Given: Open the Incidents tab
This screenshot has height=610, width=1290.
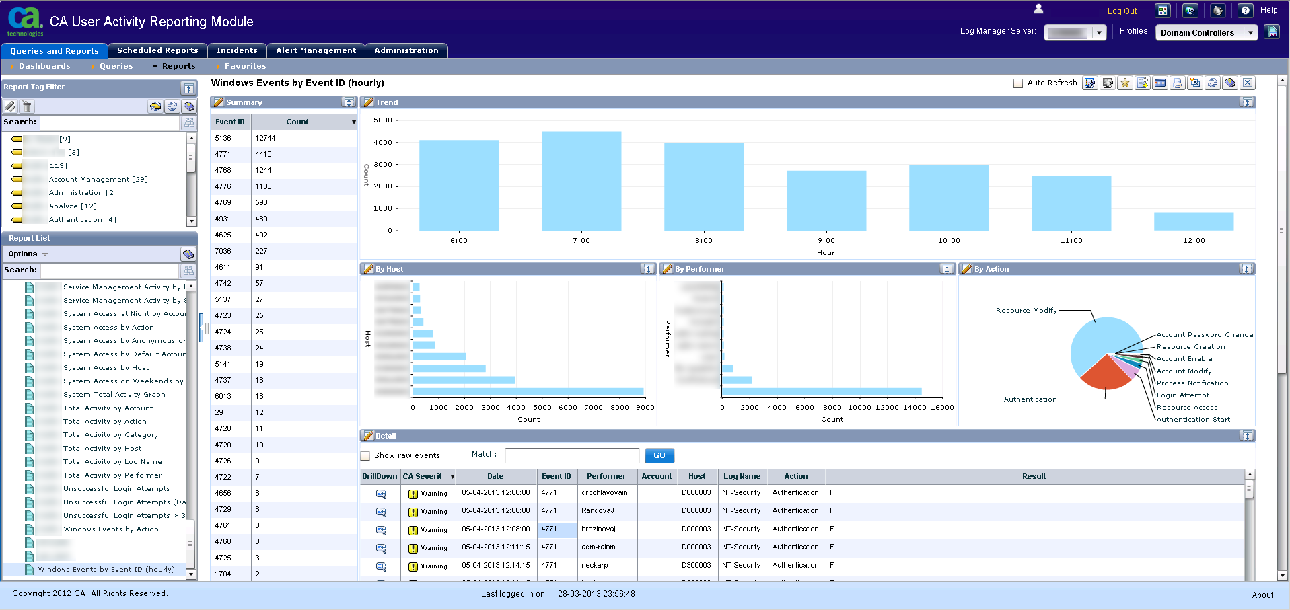Looking at the screenshot, I should click(237, 50).
